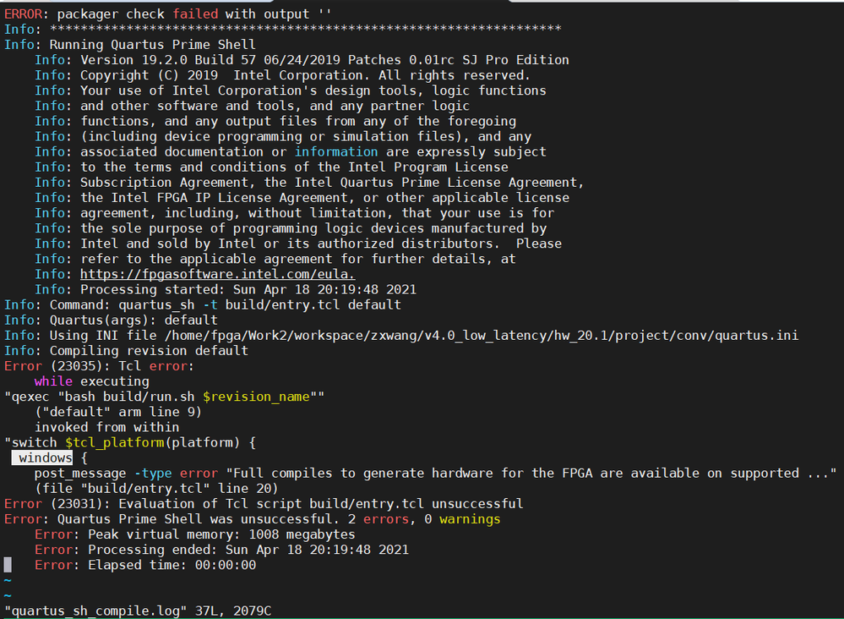Click the "Intel and sold by Intel" line
This screenshot has width=844, height=619.
(x=298, y=244)
